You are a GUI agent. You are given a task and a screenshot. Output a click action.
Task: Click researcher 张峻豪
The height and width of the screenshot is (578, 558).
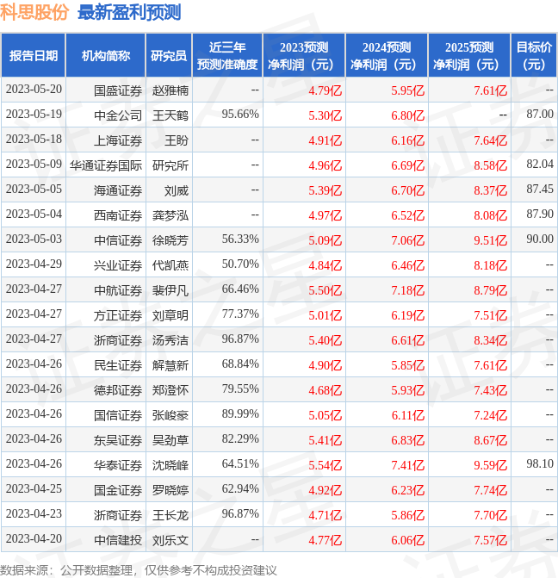click(x=170, y=415)
